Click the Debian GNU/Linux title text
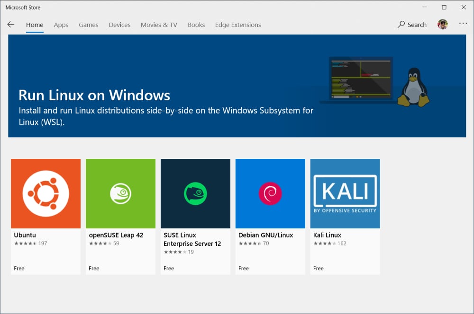The height and width of the screenshot is (314, 474). [x=265, y=235]
